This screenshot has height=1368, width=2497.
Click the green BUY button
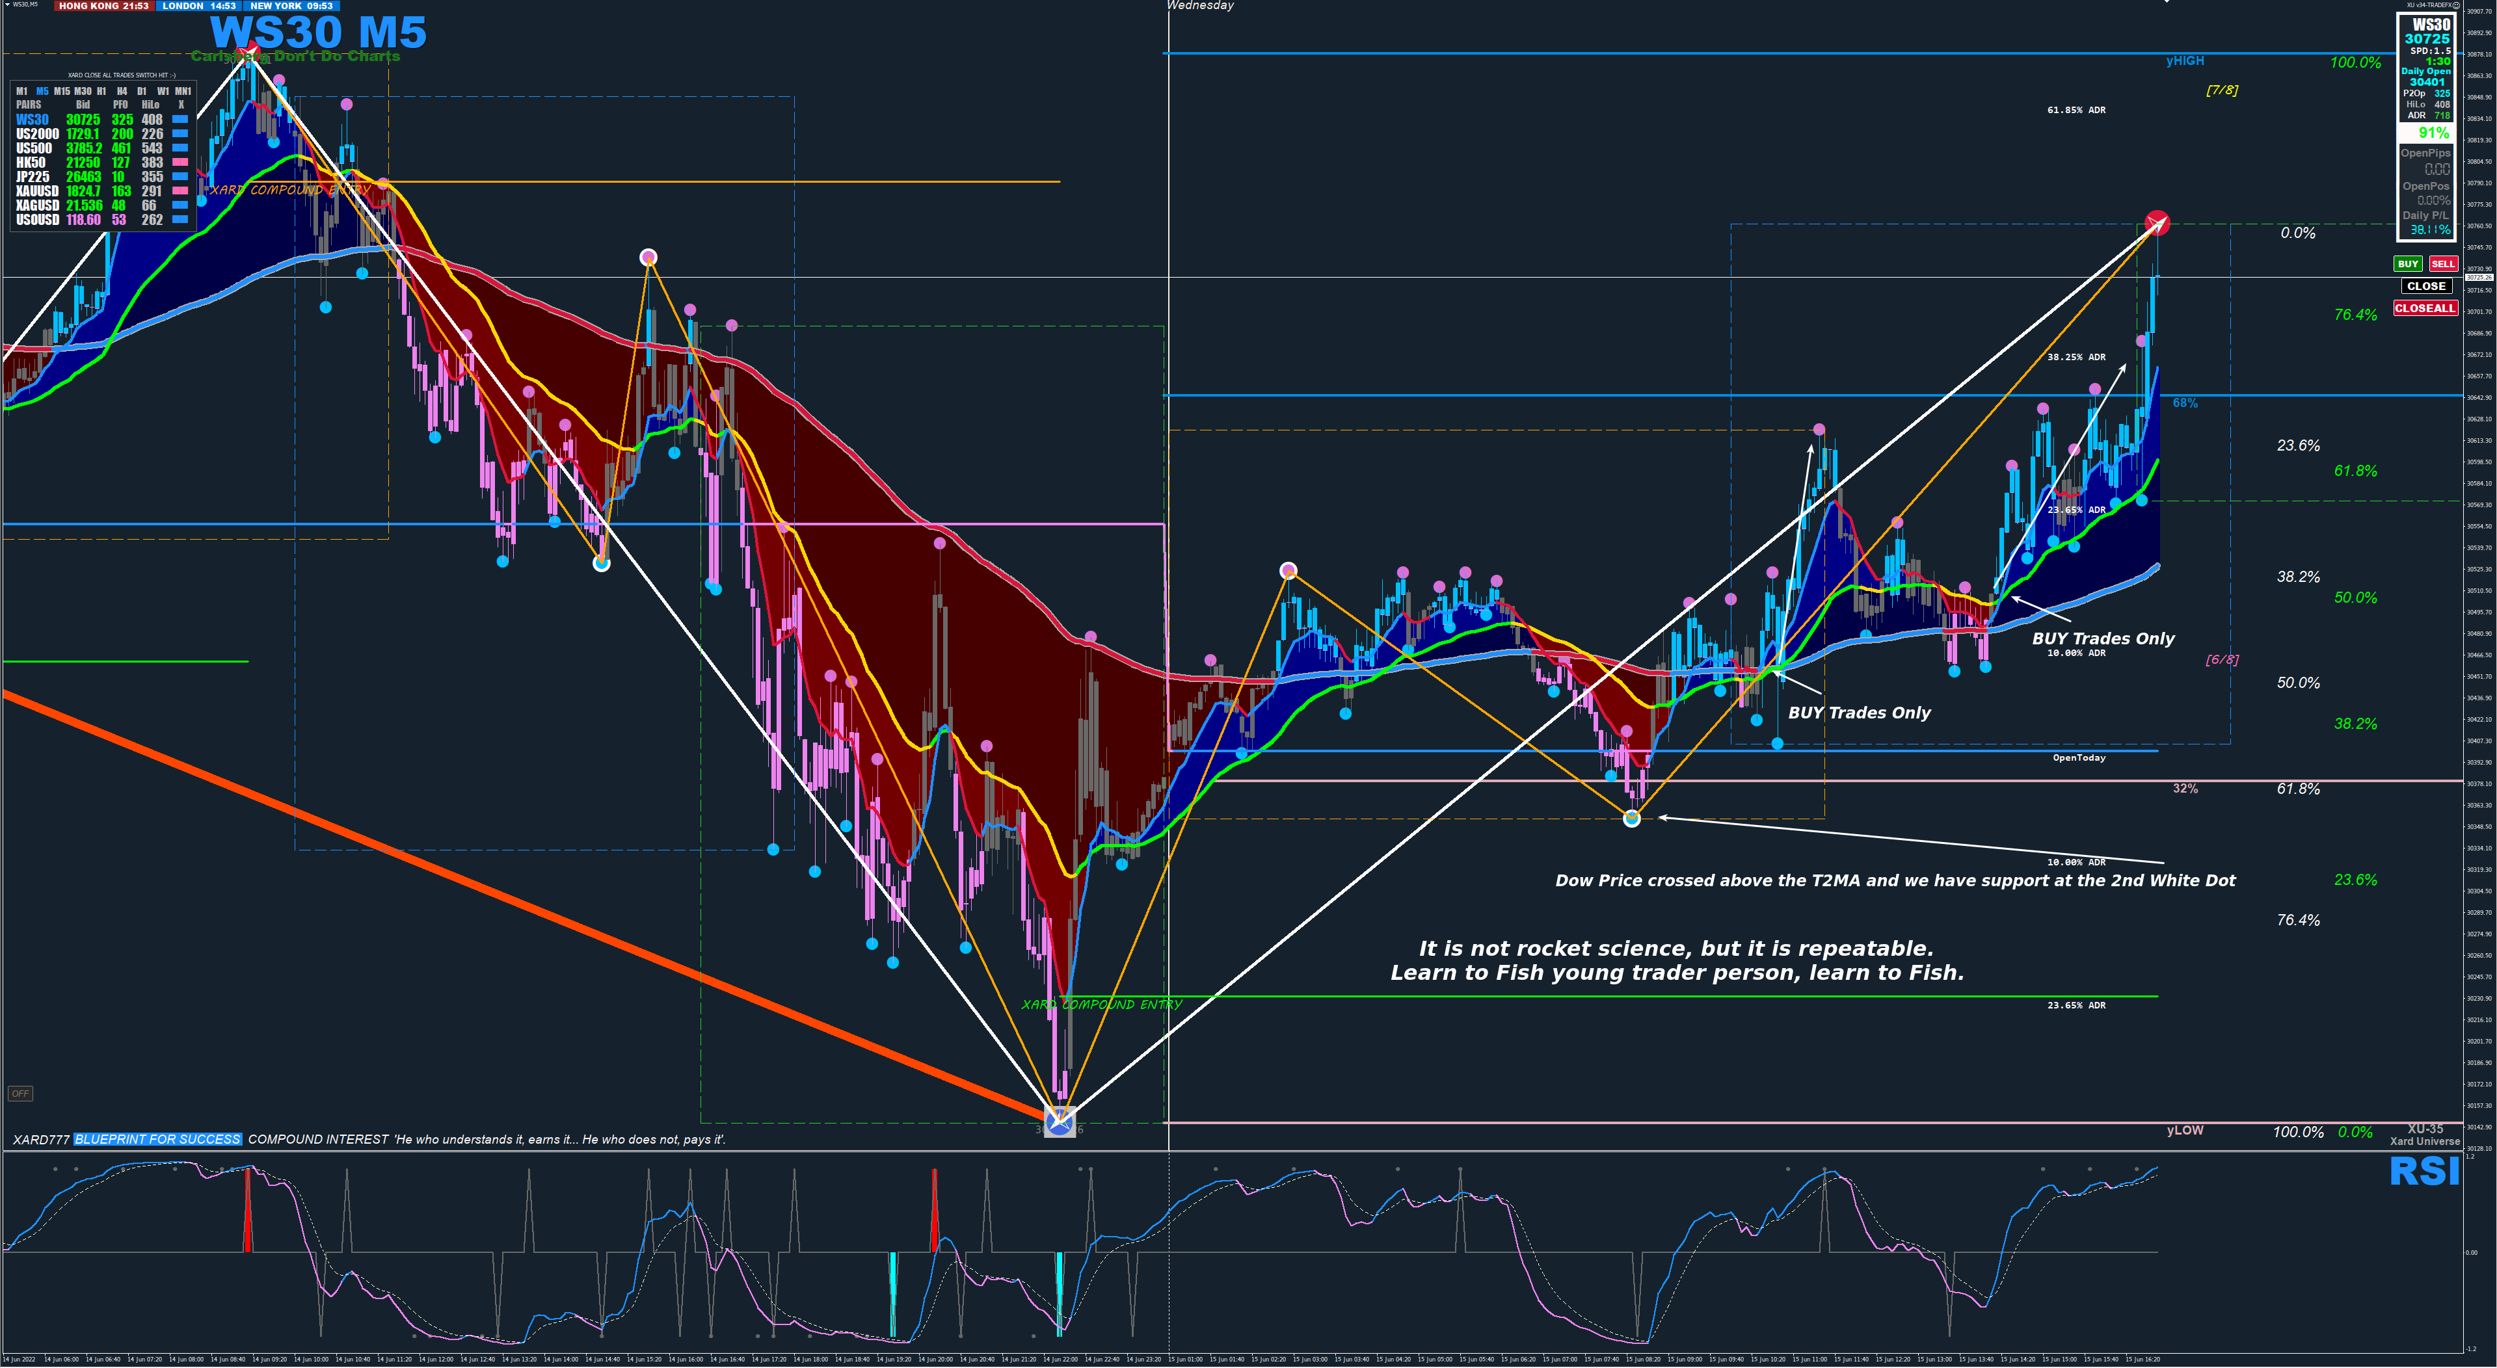pos(2408,263)
